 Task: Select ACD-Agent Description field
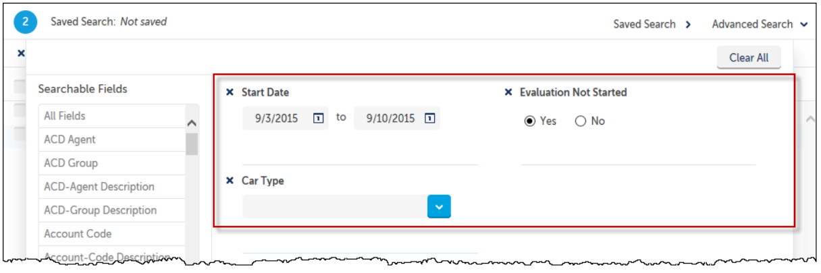[x=112, y=187]
